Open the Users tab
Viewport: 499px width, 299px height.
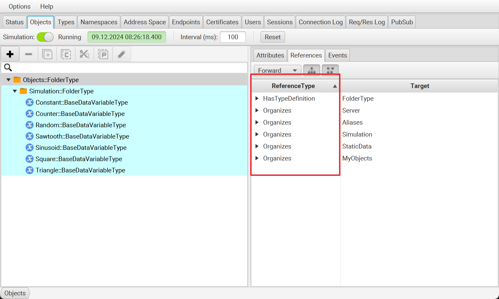253,22
